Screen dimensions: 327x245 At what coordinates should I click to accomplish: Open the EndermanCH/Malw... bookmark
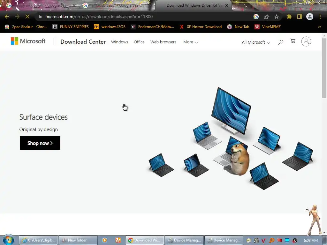[152, 27]
